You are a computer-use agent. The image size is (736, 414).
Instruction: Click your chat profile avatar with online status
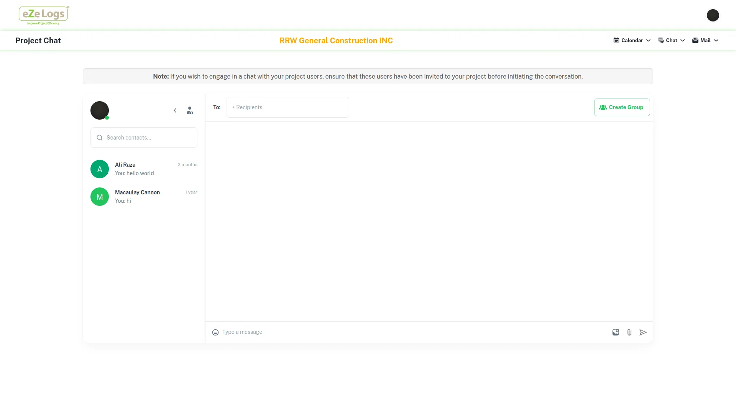100,110
